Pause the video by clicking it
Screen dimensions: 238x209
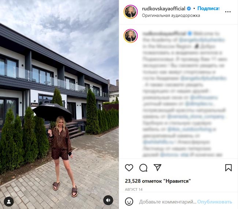tap(59, 104)
